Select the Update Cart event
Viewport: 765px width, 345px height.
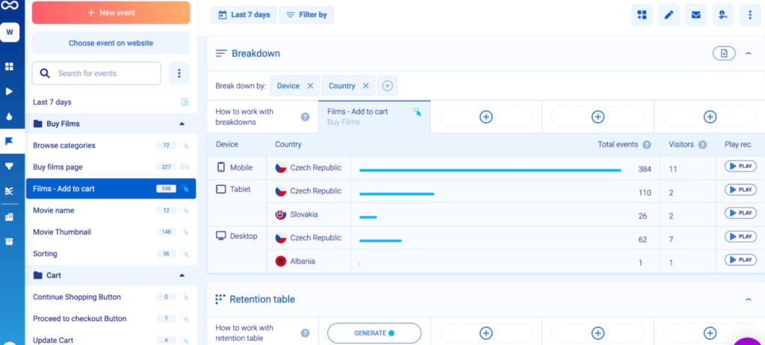click(111, 340)
